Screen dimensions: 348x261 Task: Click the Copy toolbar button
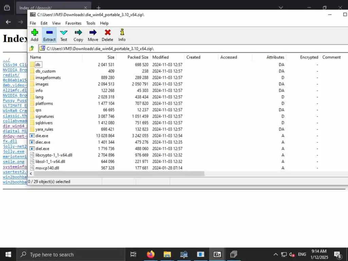click(x=78, y=35)
